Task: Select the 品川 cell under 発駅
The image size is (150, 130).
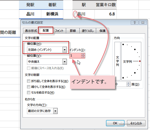Action: (x=30, y=14)
